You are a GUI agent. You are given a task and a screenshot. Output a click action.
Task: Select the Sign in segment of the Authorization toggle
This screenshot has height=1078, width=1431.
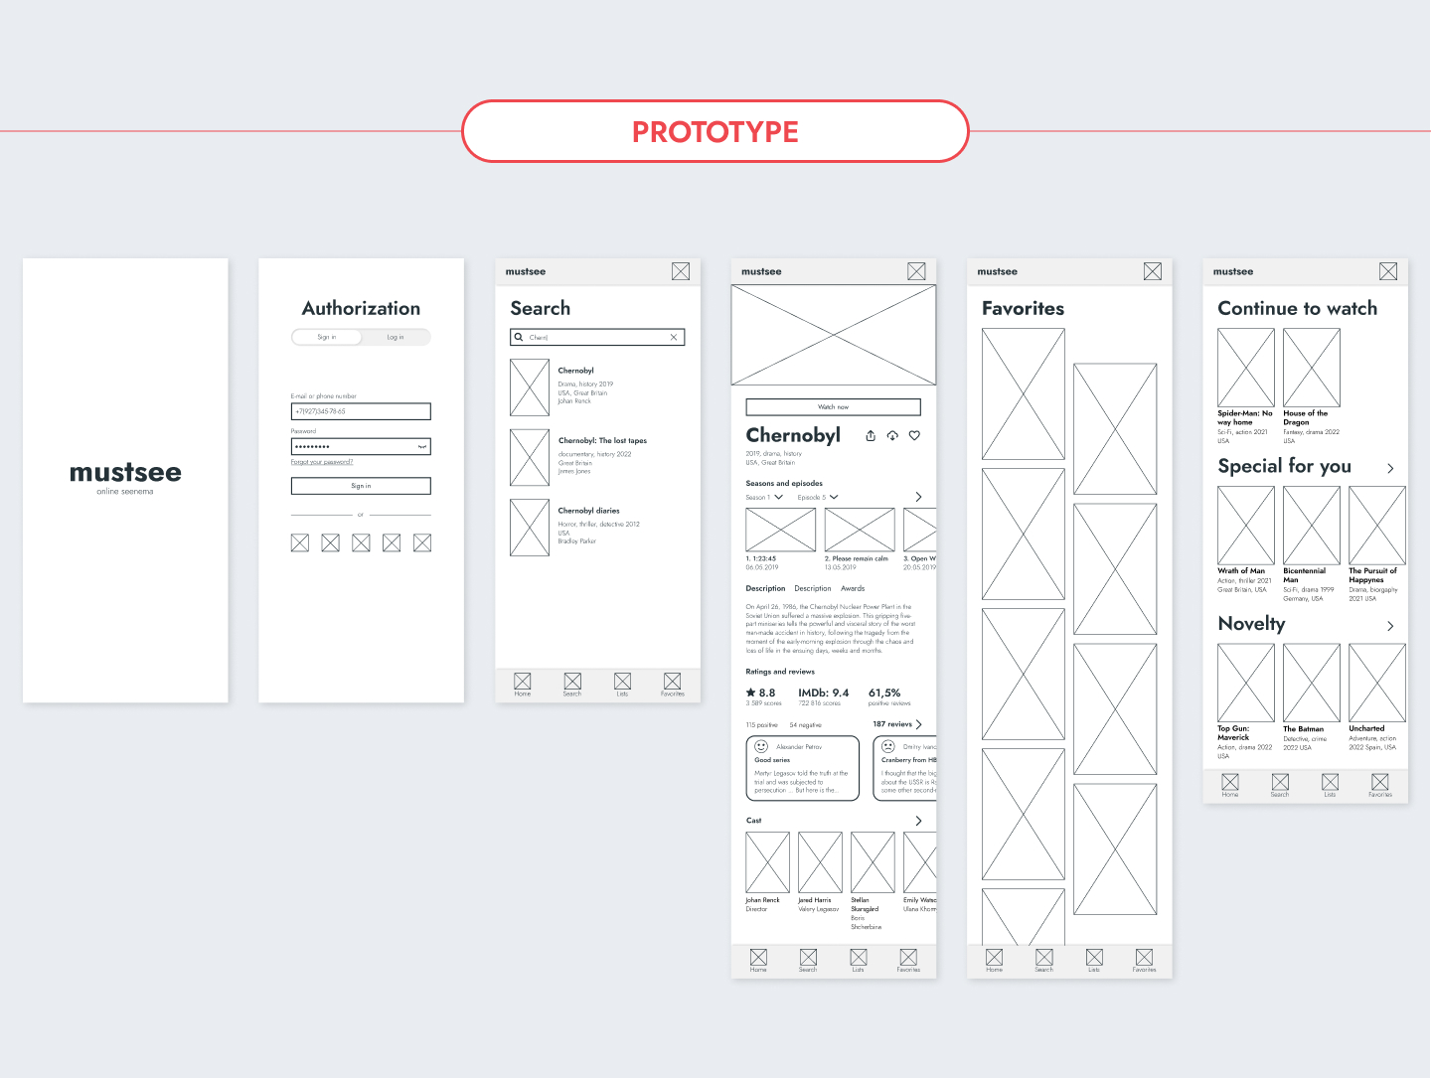tap(327, 338)
